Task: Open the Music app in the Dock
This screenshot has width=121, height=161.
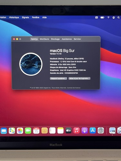Action: pyautogui.click(x=76, y=131)
